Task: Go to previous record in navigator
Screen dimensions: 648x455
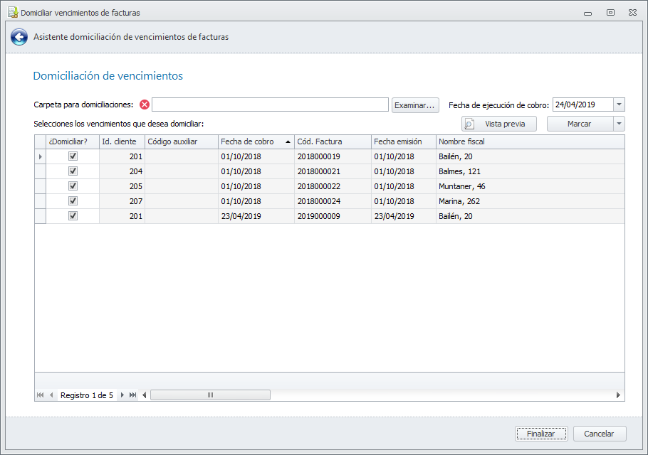Action: (51, 395)
